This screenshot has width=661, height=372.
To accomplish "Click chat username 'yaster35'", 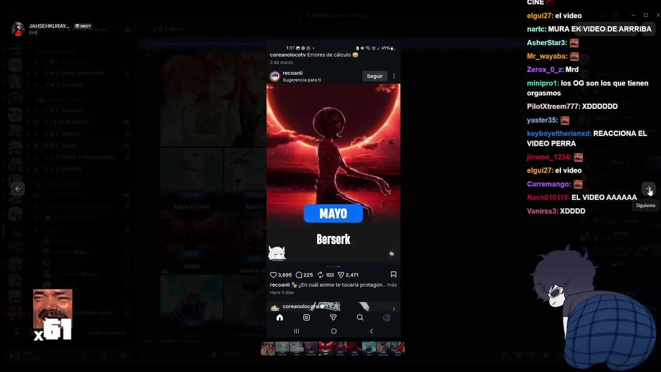I will 542,120.
